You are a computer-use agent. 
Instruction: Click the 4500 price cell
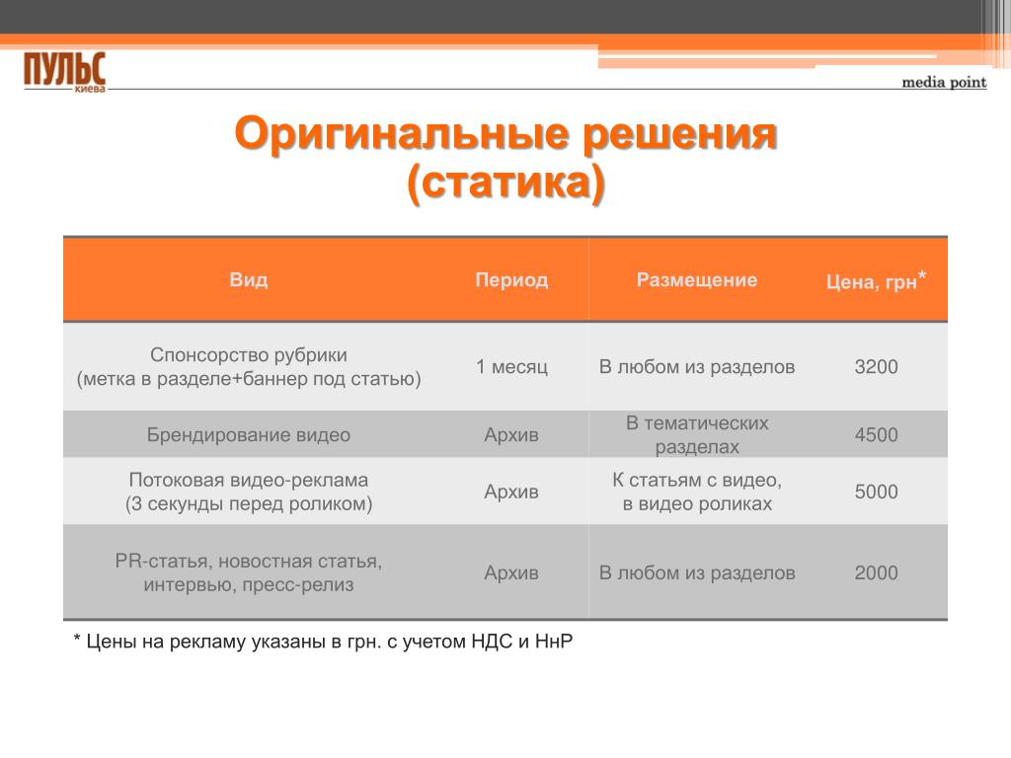point(877,435)
